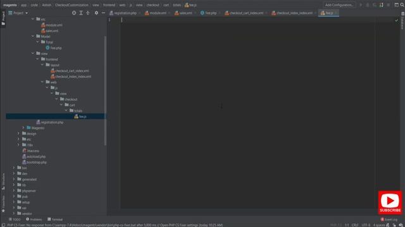Screen dimensions: 405x227
Task: Select Fee.php under Total folder
Action: click(53, 48)
